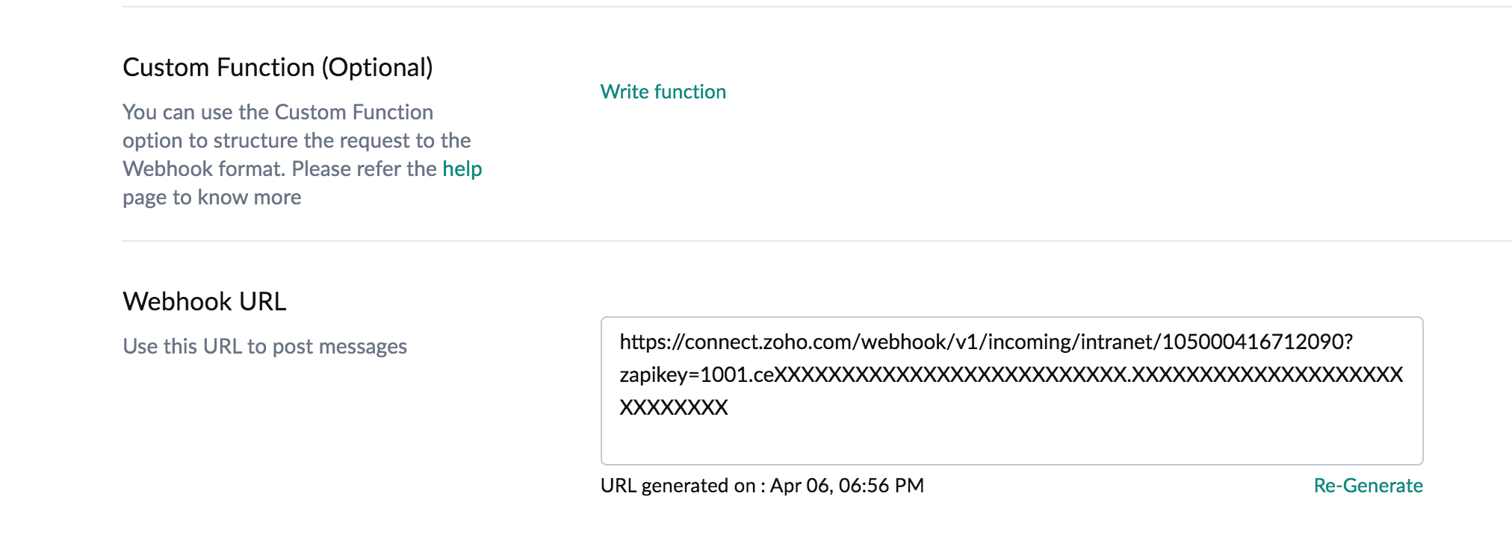1512x555 pixels.
Task: Open the help page link
Action: tap(462, 169)
